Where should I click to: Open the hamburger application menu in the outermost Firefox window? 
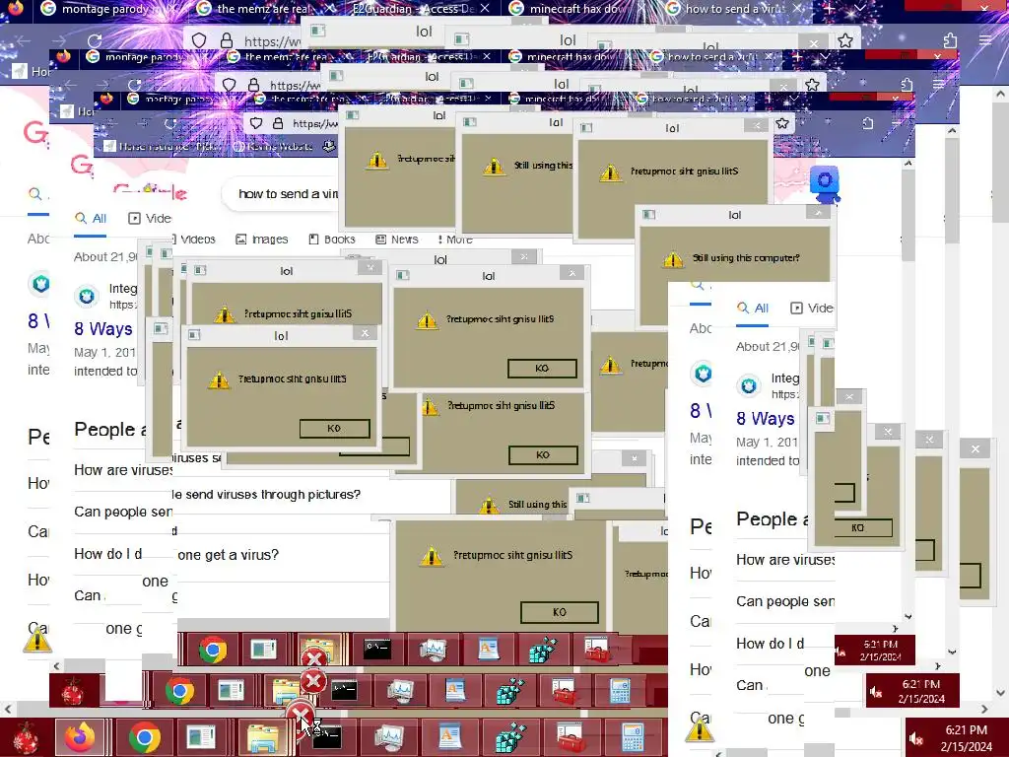point(985,40)
